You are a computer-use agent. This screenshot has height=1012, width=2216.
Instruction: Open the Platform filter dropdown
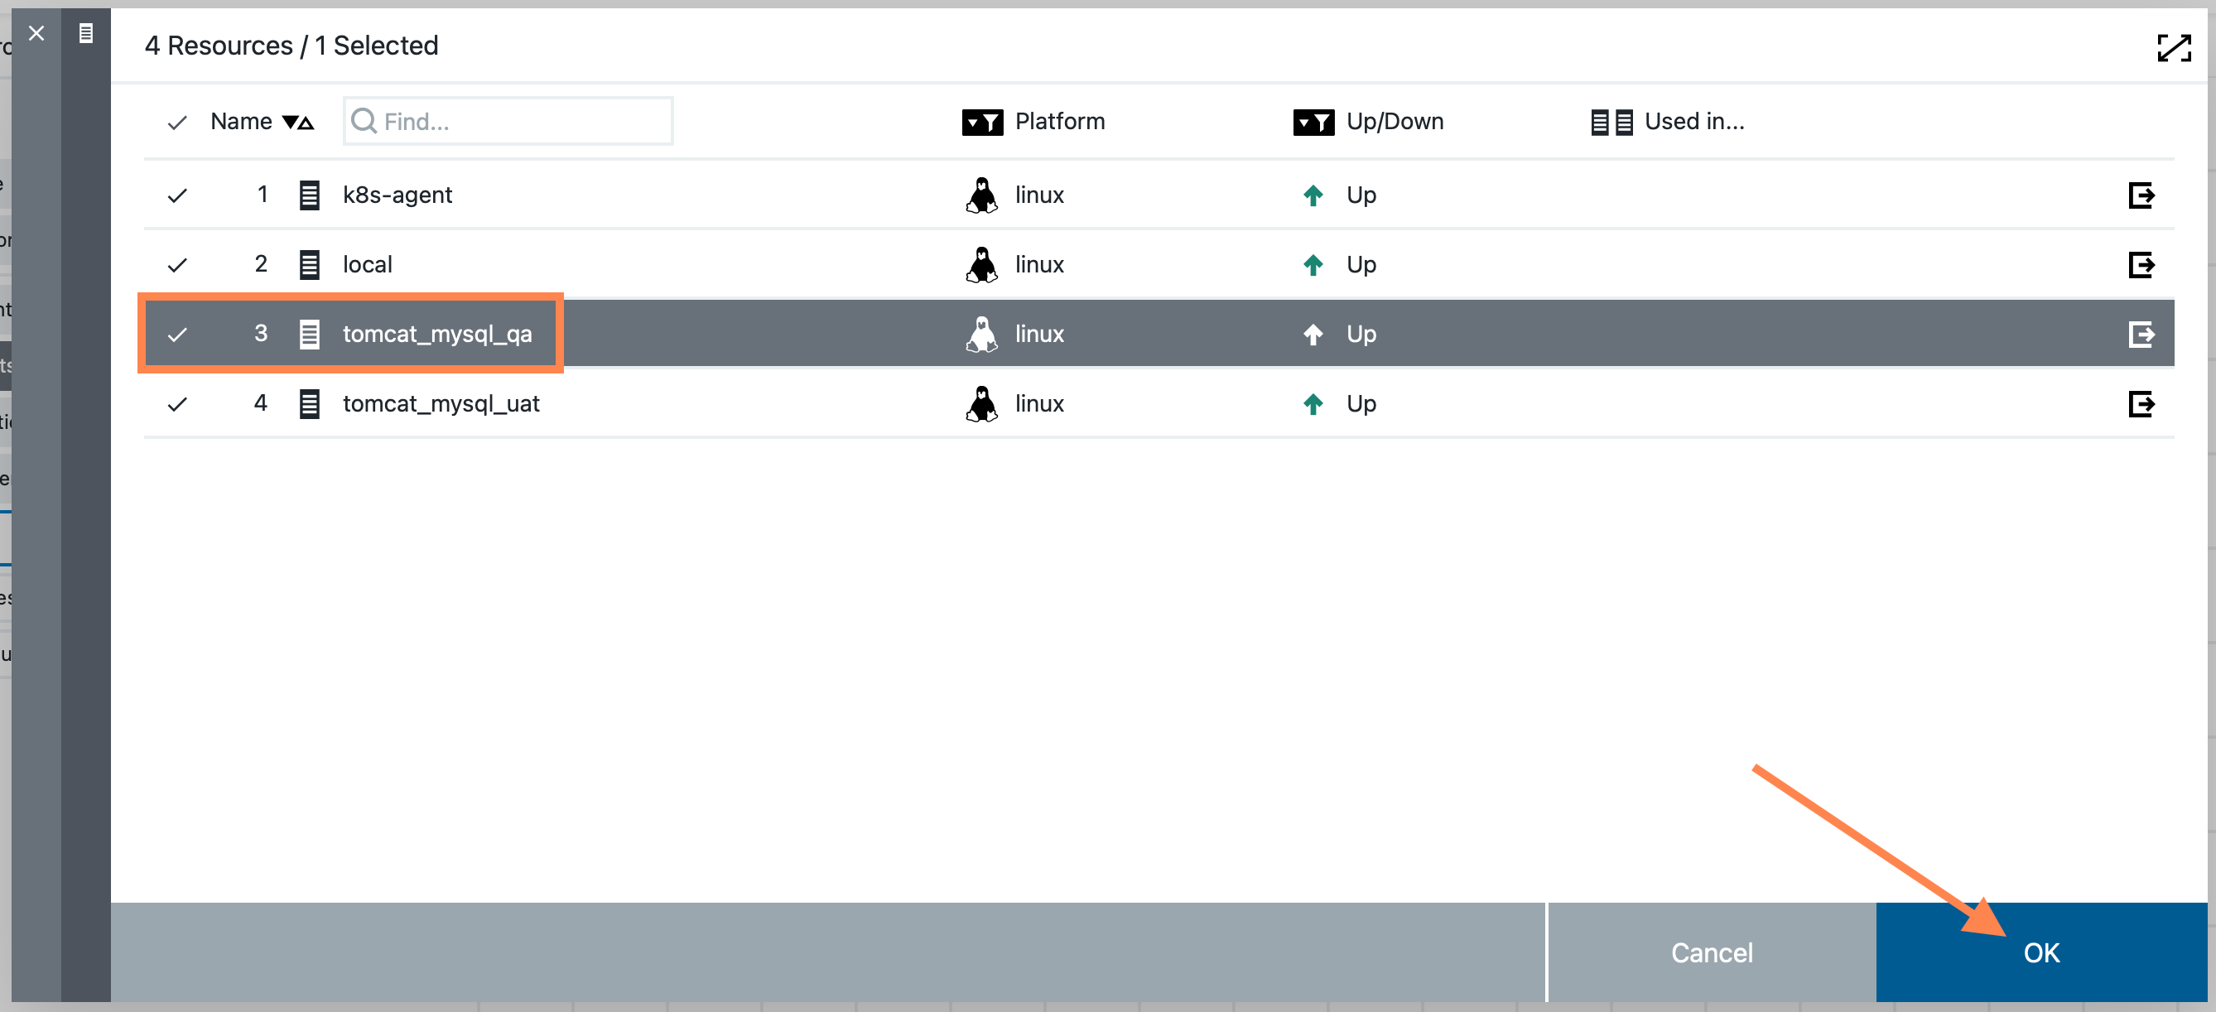click(x=982, y=123)
